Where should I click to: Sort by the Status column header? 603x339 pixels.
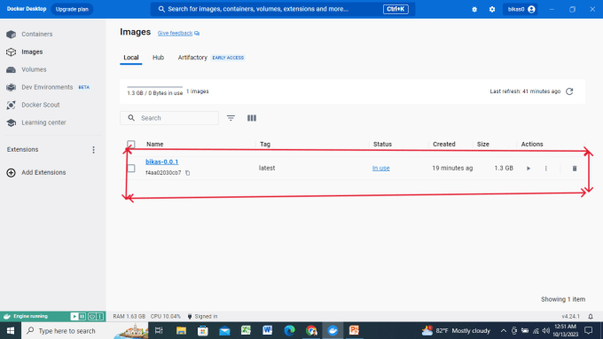(382, 145)
